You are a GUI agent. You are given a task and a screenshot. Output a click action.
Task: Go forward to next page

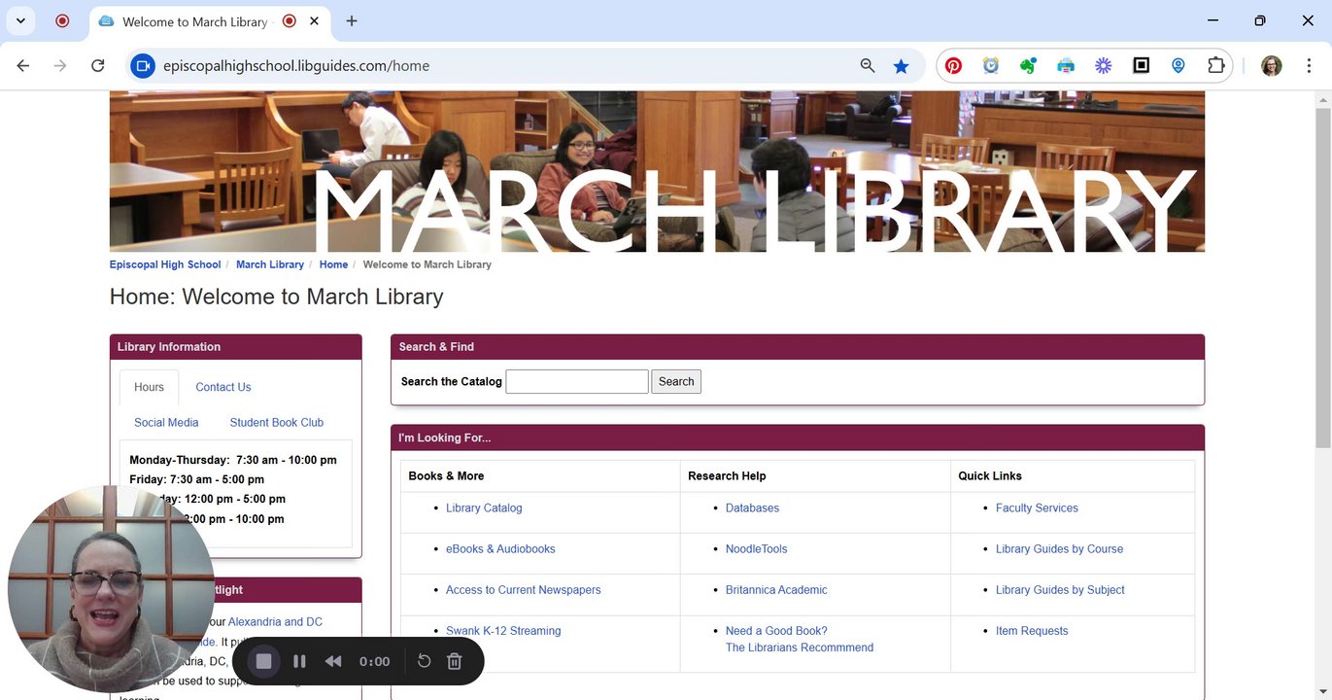point(60,65)
